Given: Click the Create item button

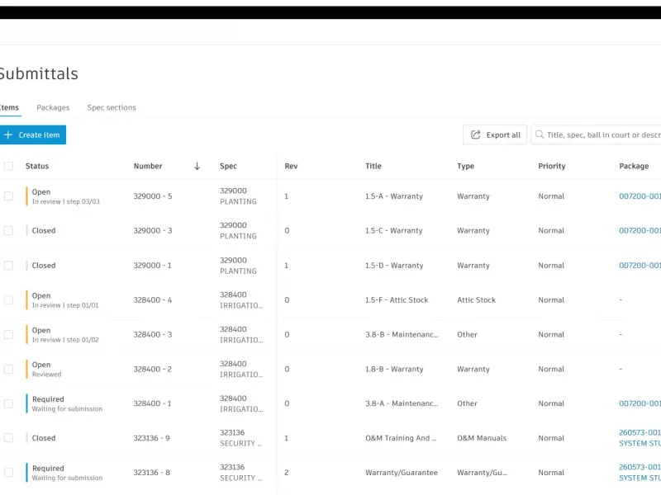Looking at the screenshot, I should 33,134.
